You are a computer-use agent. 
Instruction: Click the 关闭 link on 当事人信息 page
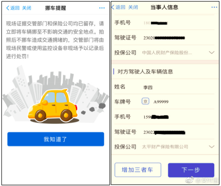tap(133, 7)
